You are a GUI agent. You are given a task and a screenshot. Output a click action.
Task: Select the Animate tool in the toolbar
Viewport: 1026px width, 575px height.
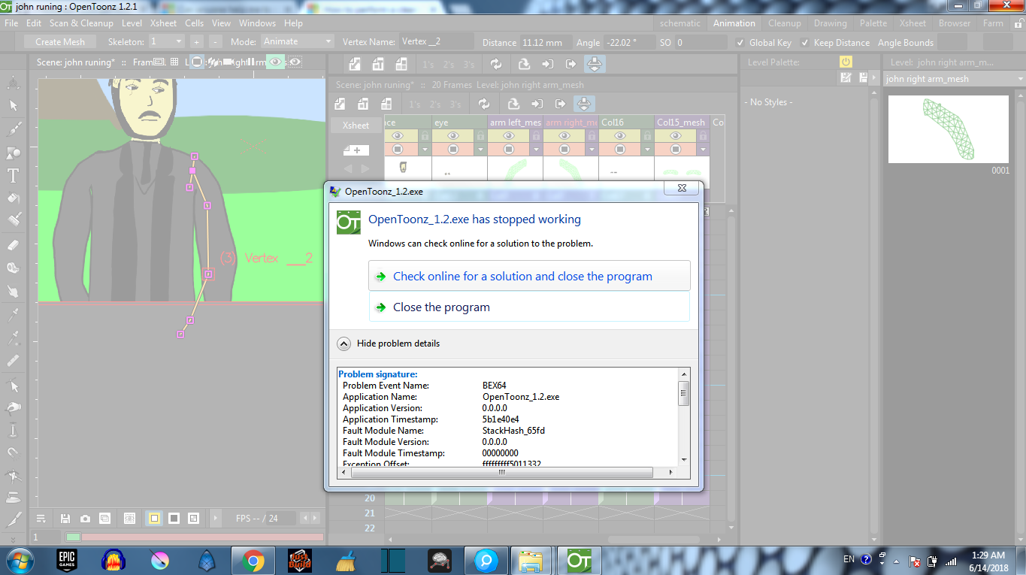coord(11,83)
